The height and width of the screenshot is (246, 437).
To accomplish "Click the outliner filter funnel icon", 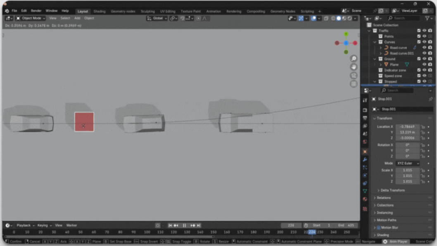I will pyautogui.click(x=427, y=19).
